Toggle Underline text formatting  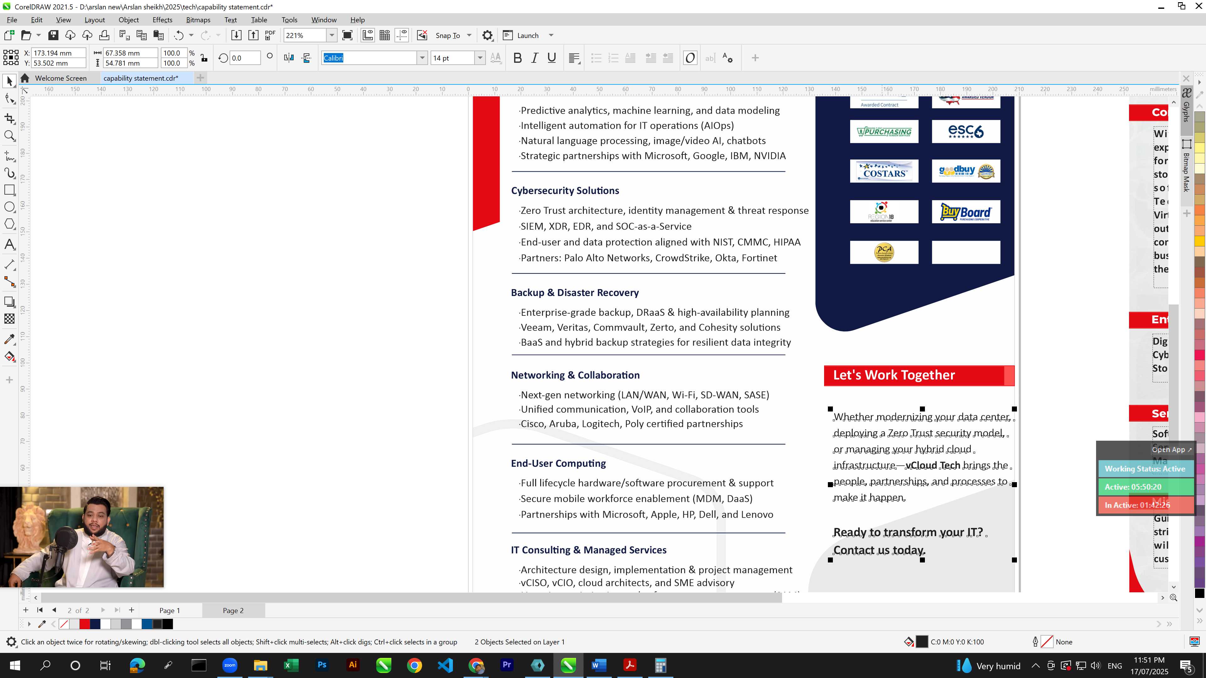[x=552, y=58]
